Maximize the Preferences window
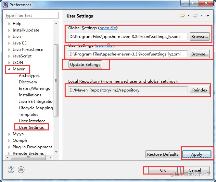216x182 pixels. 194,3
